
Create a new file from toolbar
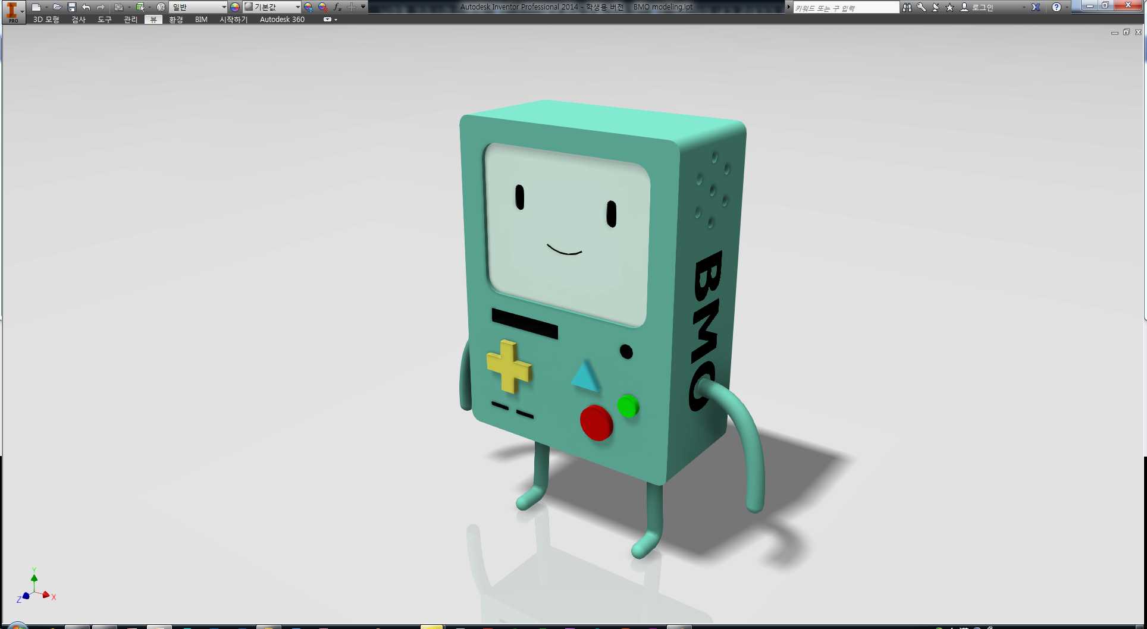tap(36, 7)
